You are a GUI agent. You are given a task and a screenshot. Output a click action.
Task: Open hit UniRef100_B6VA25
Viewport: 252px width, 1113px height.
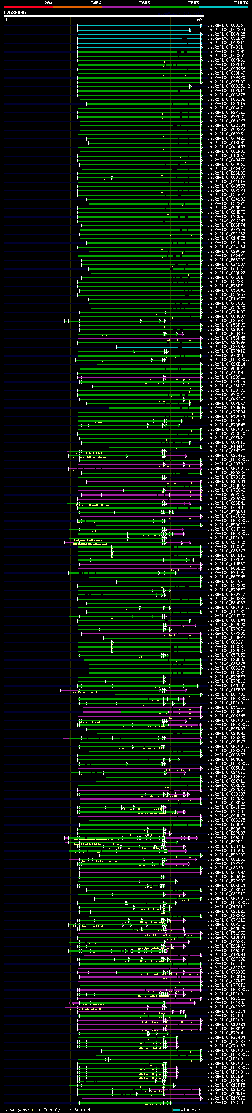point(226,34)
